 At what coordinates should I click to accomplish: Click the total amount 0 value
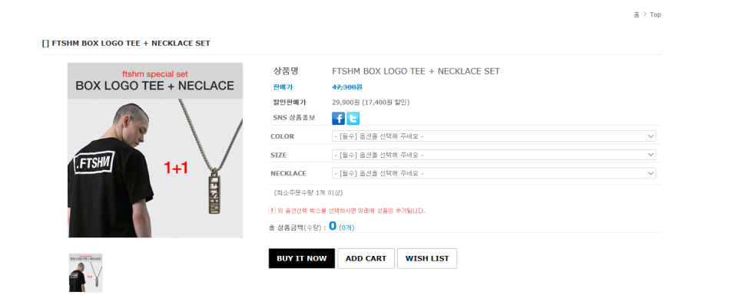[x=333, y=226]
